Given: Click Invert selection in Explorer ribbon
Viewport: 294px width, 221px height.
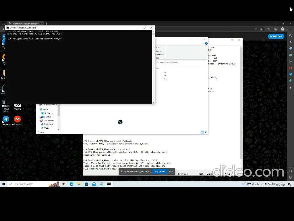Looking at the screenshot, I should pos(159,54).
